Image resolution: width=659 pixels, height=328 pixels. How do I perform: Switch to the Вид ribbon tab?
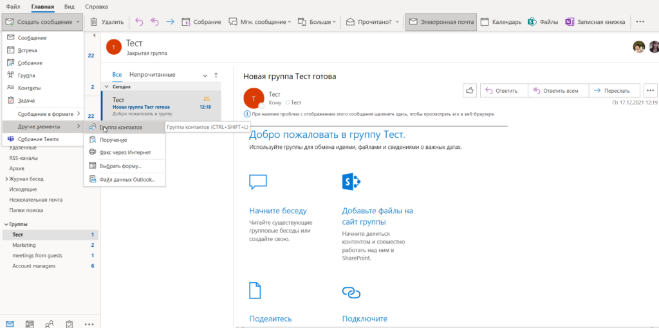coord(70,6)
